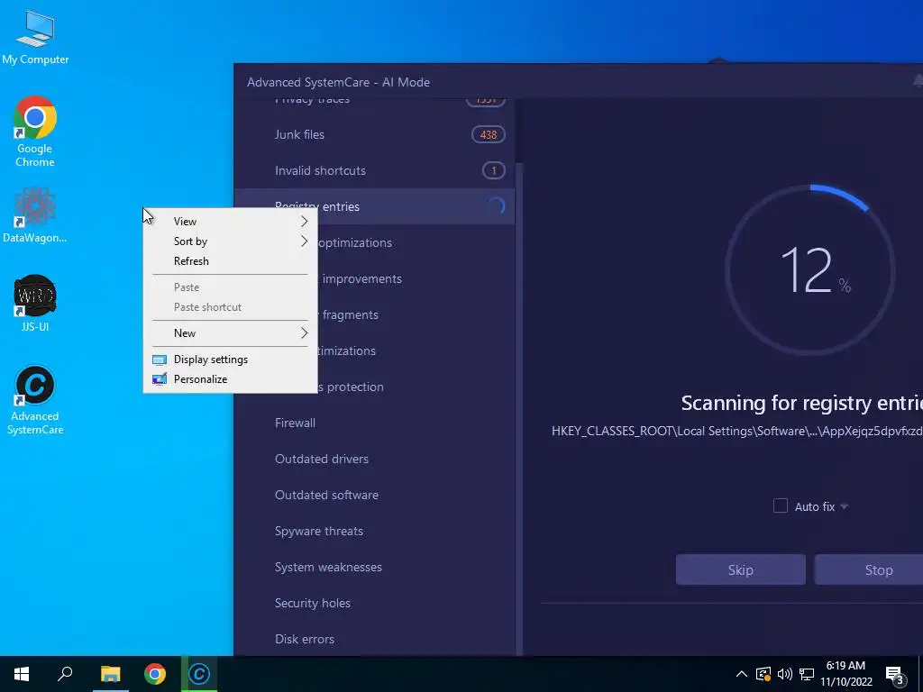Click the circular 12% scan progress ring
The height and width of the screenshot is (692, 923).
[810, 270]
